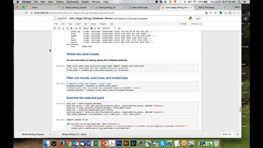Click the heading 'Examine the selected point'
Screen dimensions: 263x148
(85, 98)
